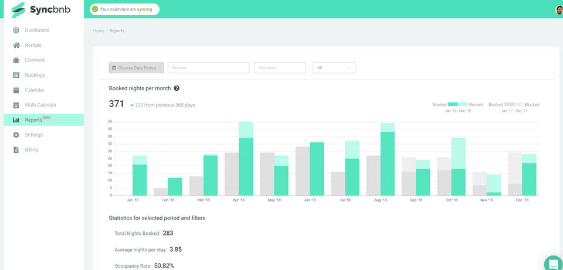Open the user avatar menu
Screen dimensions: 563x270
coord(559,10)
